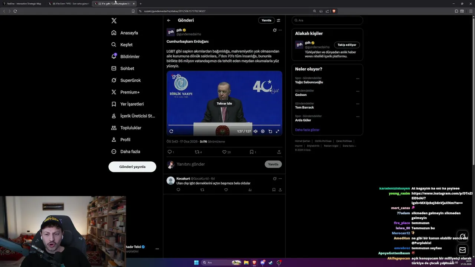The image size is (475, 267).
Task: Open Yer İşaretleri bookmarks
Action: [127, 104]
